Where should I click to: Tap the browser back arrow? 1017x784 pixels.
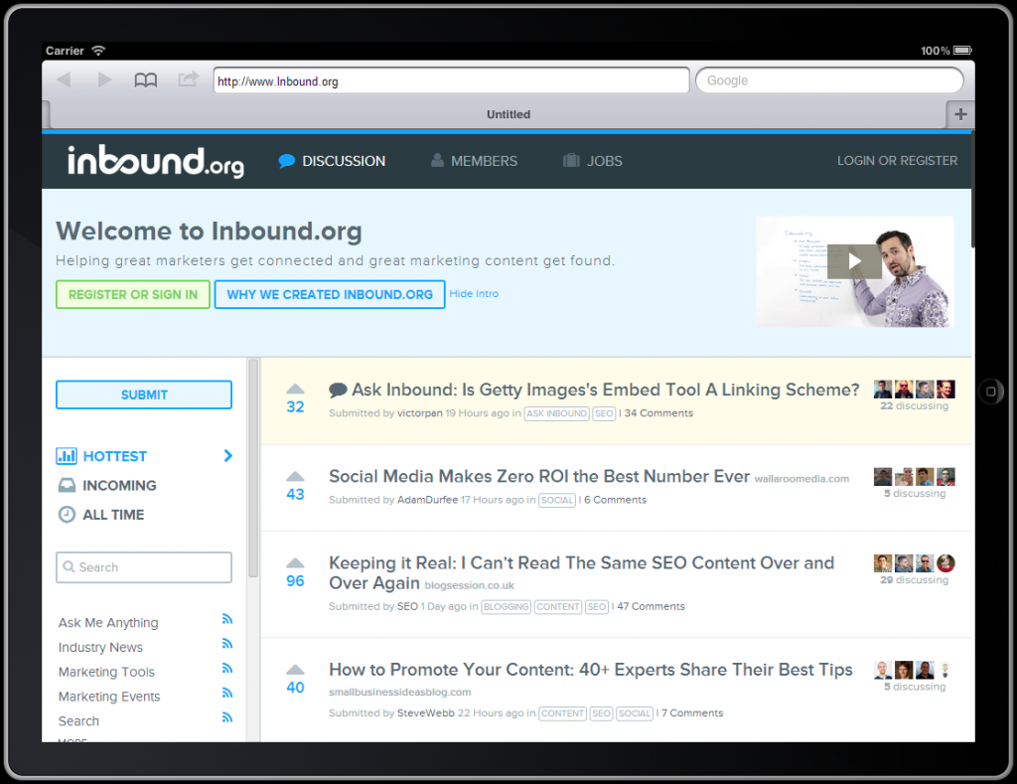[64, 79]
